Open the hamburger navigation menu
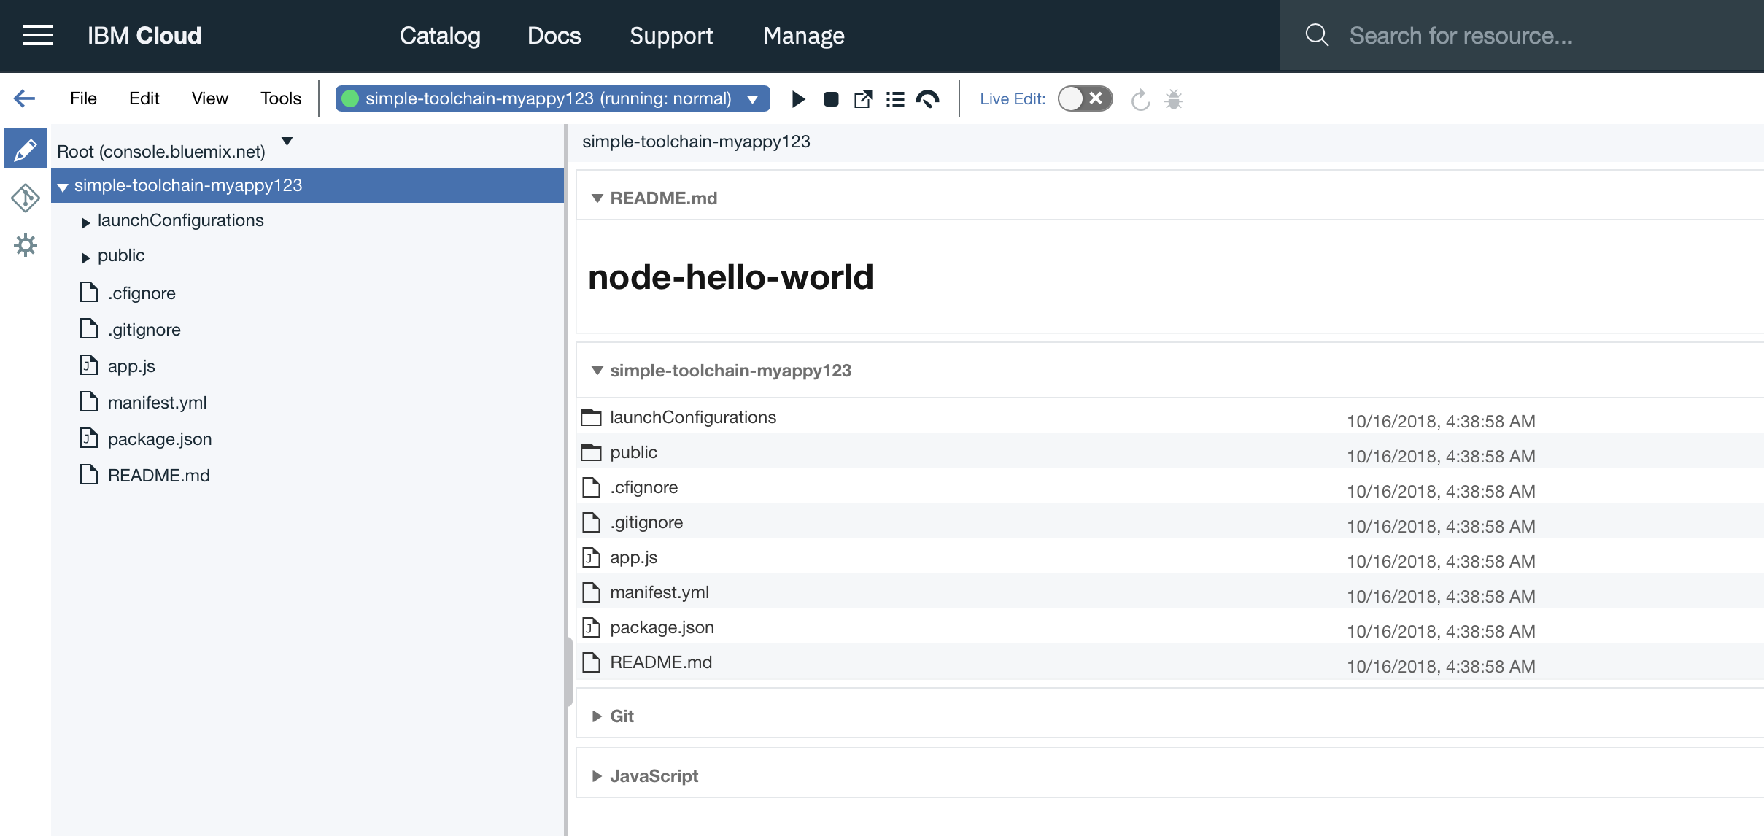 tap(38, 35)
